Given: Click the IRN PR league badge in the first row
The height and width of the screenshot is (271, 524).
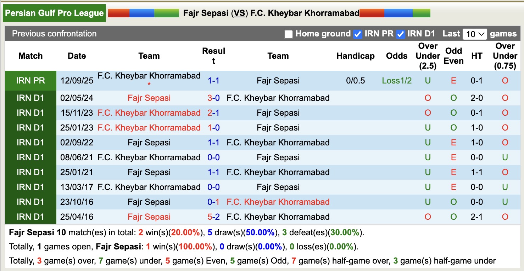Looking at the screenshot, I should click(x=30, y=80).
